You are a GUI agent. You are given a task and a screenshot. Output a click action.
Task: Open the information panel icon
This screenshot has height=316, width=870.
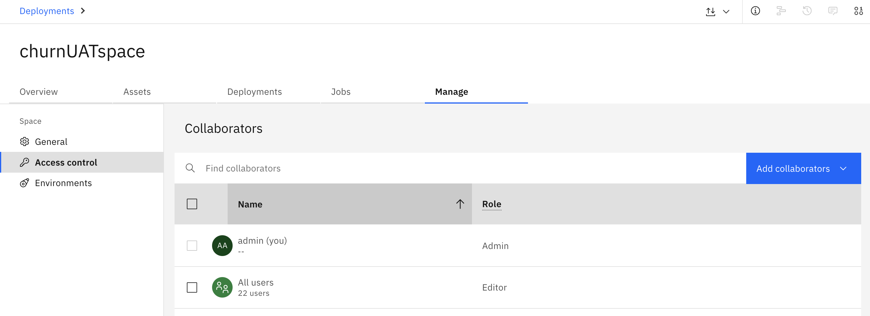coord(755,11)
